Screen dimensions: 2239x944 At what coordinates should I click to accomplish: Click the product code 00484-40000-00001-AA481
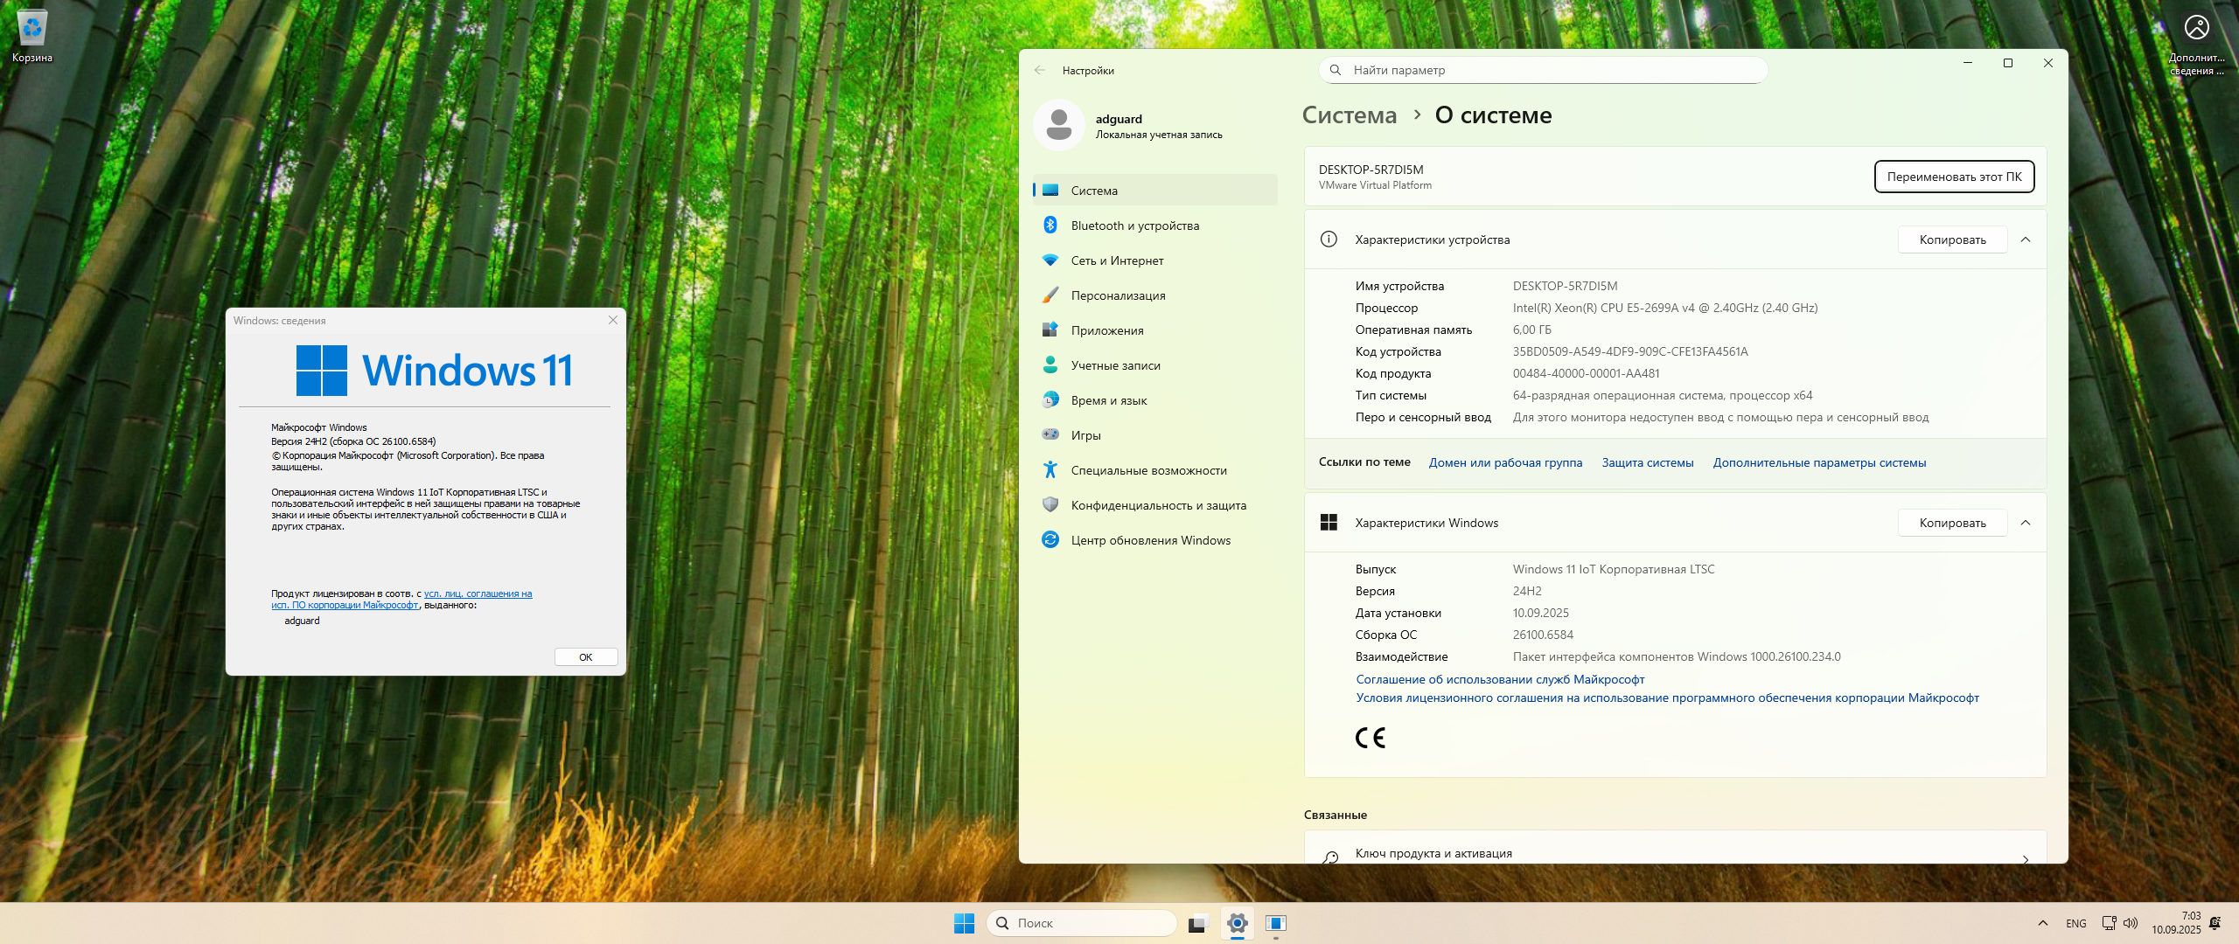point(1586,373)
